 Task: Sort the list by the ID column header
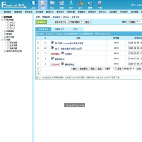pos(45,38)
